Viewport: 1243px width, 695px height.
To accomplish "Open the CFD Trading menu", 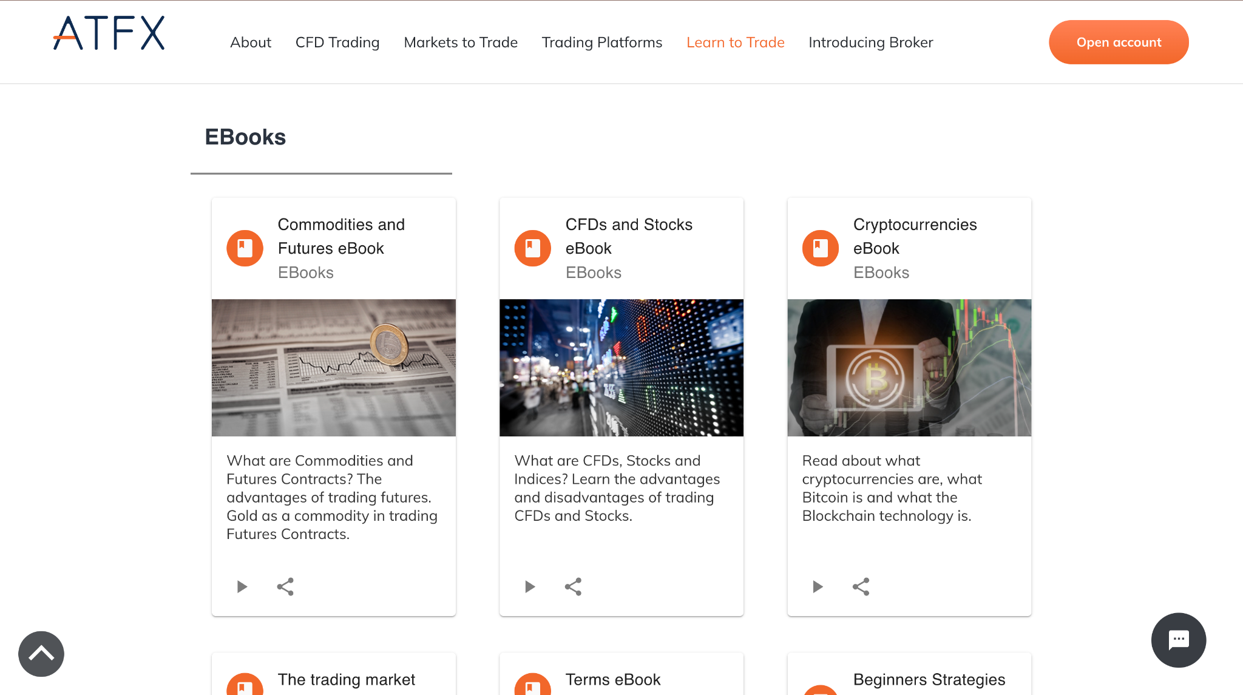I will click(337, 42).
